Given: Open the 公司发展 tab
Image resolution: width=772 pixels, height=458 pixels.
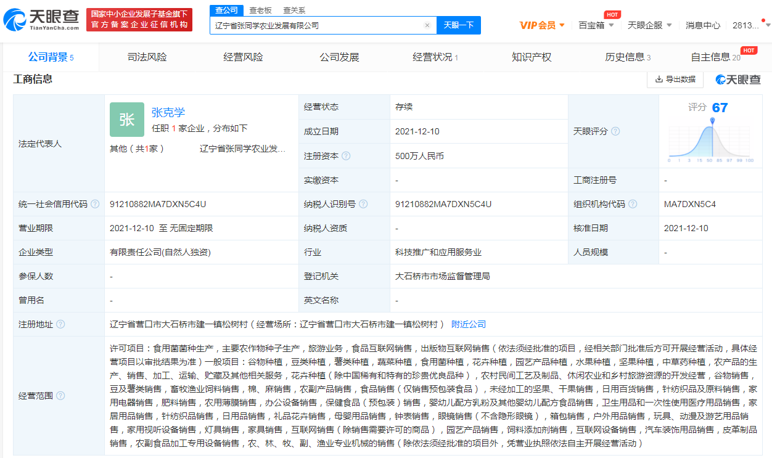Looking at the screenshot, I should (339, 57).
